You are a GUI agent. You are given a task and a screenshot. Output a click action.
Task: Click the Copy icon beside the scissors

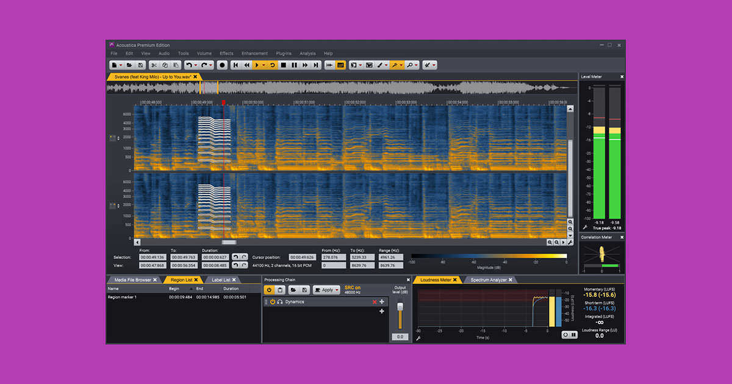(x=165, y=65)
